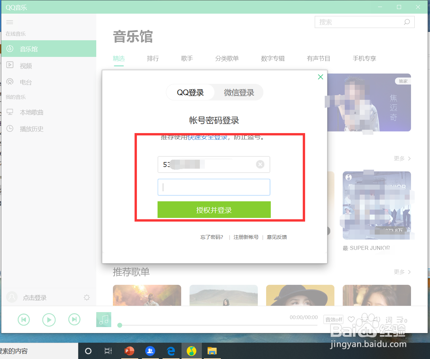Click the 电台 radio icon
This screenshot has width=430, height=359.
10,82
